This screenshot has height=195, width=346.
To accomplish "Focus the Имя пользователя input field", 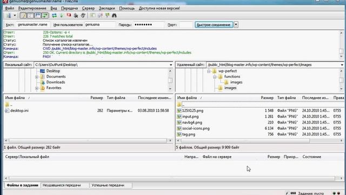I will coord(100,25).
